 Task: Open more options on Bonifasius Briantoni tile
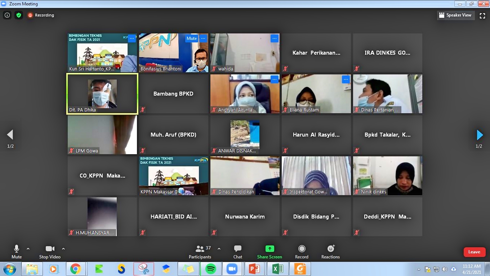point(204,38)
